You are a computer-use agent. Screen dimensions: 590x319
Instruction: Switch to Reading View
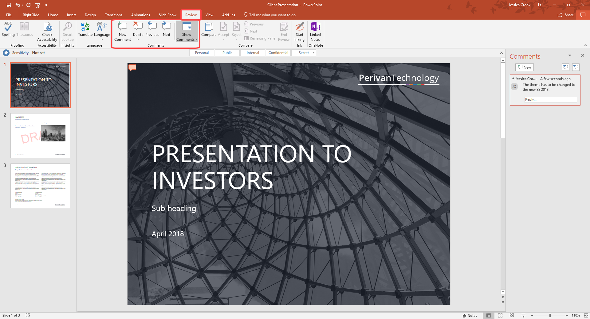tap(512, 315)
